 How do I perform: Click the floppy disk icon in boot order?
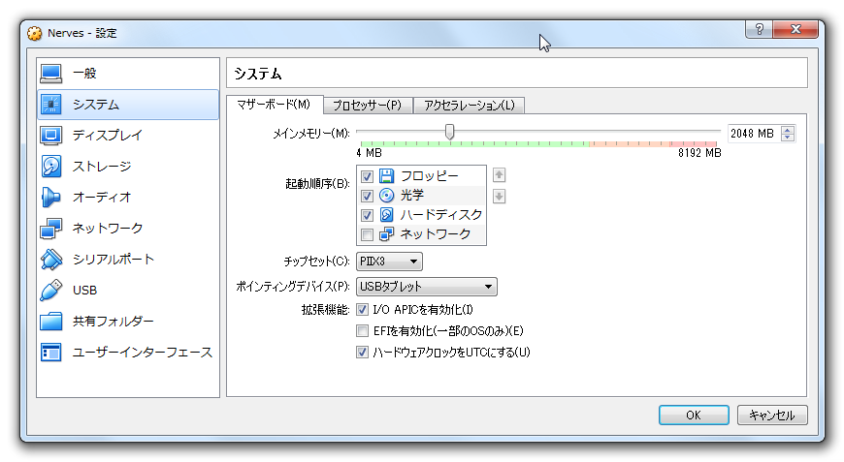coord(386,175)
